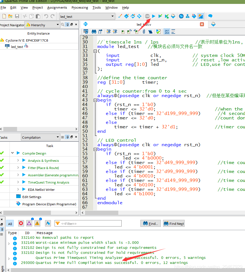This screenshot has height=272, width=245.
Task: Click the New File icon
Action: (4, 16)
